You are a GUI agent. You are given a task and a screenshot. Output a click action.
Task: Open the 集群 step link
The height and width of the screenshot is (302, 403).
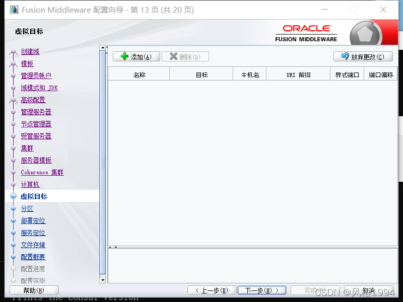coord(27,148)
